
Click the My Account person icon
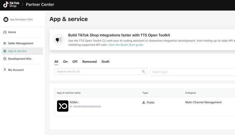point(5,70)
